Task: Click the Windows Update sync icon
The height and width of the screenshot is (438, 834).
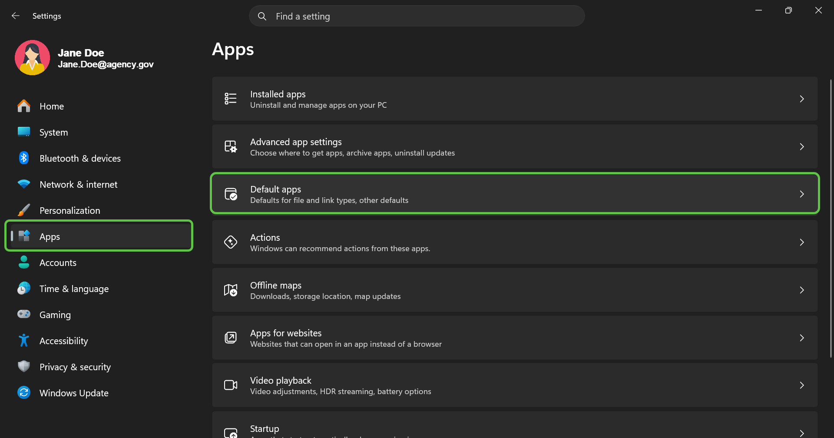Action: tap(24, 392)
